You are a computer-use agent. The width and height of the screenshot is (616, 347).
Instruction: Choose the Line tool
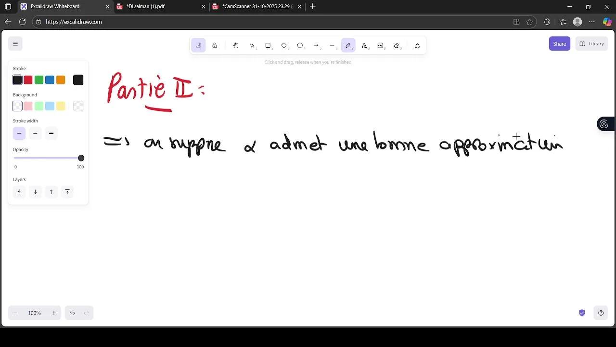tap(332, 45)
